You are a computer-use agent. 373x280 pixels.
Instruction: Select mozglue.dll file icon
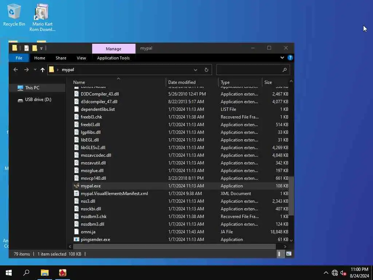tap(76, 171)
